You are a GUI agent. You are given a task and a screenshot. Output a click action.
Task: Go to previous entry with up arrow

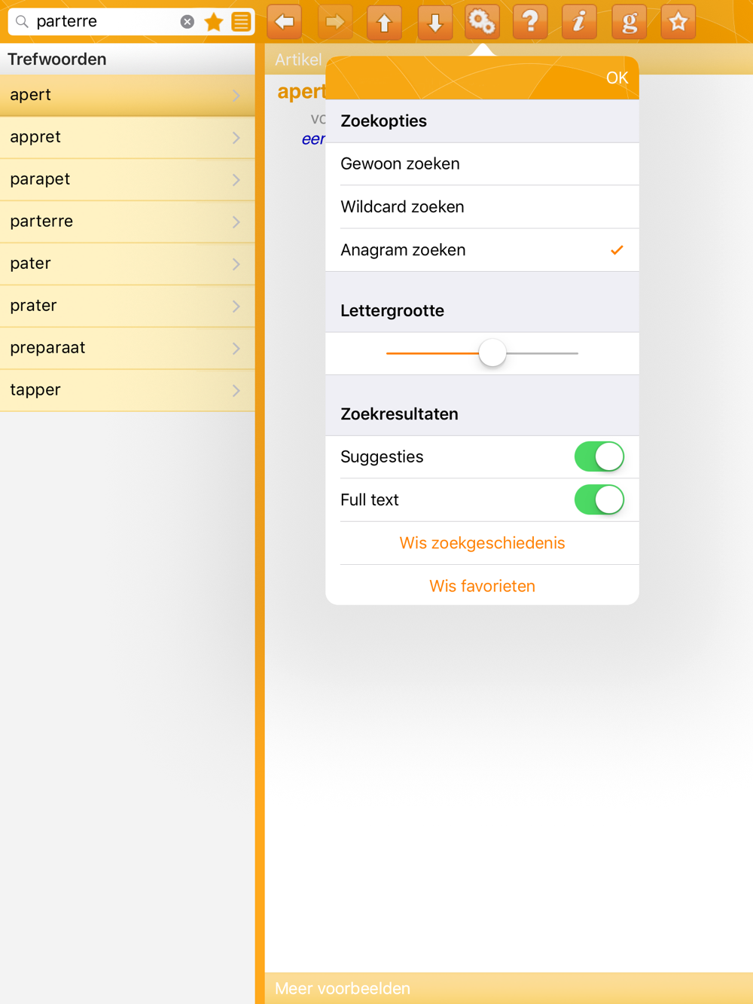point(384,22)
